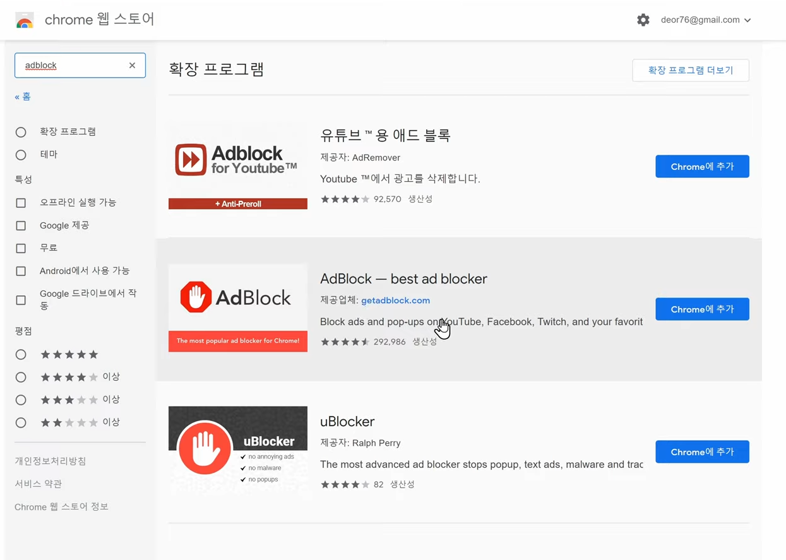Click the star rating of uBlocker
This screenshot has width=786, height=560.
[345, 484]
